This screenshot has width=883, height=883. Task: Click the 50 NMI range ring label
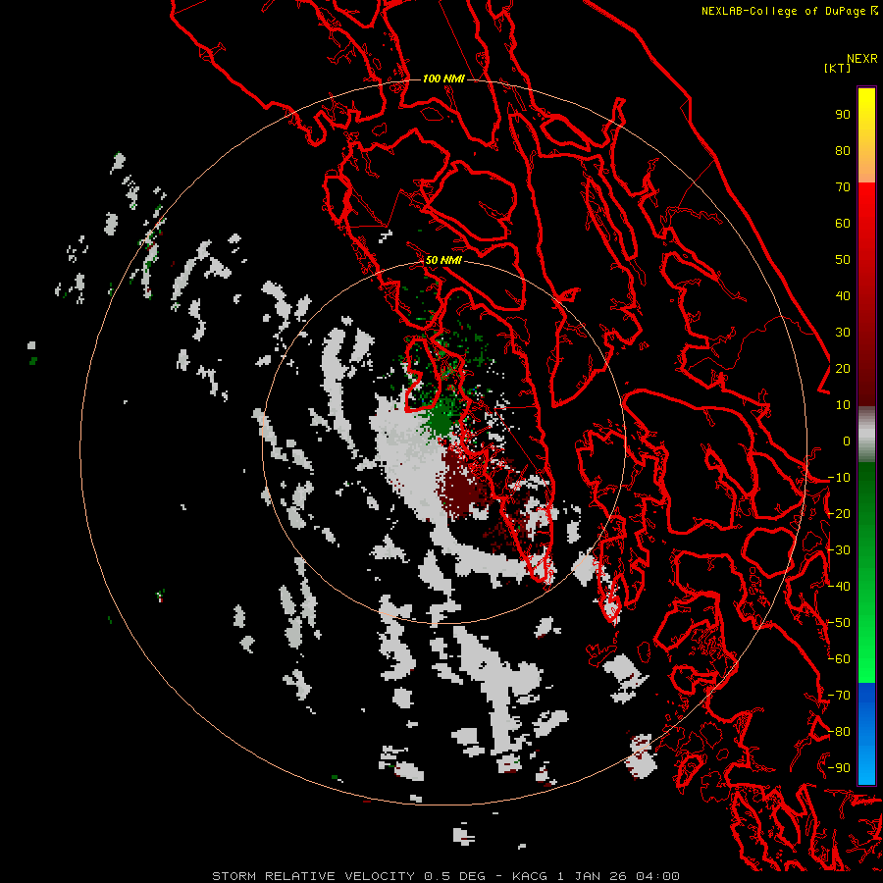(x=443, y=260)
